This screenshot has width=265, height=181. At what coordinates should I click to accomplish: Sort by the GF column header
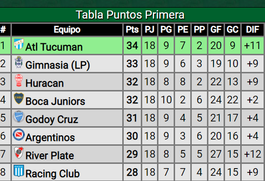[216, 30]
